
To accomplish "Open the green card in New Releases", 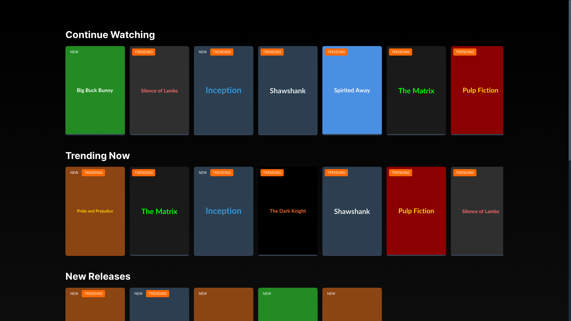I will click(x=288, y=304).
